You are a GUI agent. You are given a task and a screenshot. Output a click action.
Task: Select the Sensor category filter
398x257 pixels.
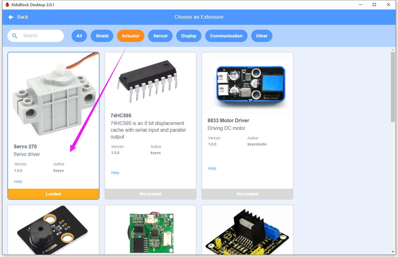[x=161, y=36]
